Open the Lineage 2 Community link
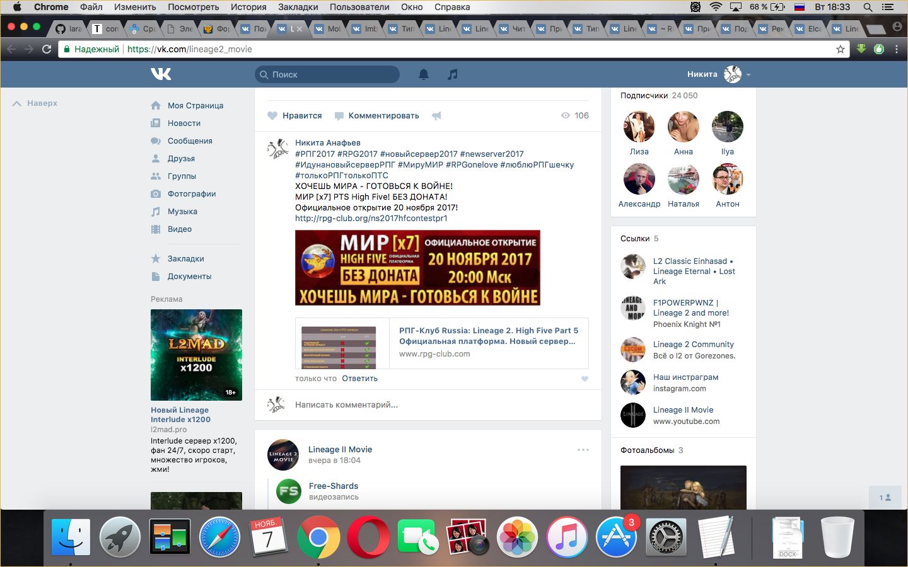This screenshot has height=567, width=908. [x=694, y=345]
